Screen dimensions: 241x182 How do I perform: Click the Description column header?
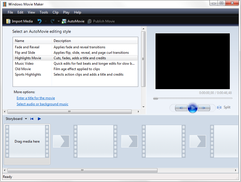(95, 41)
